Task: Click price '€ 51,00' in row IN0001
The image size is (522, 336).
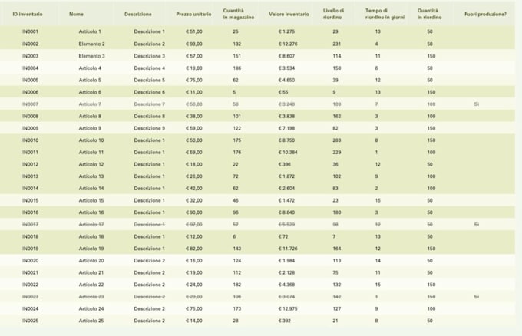Action: (x=193, y=31)
